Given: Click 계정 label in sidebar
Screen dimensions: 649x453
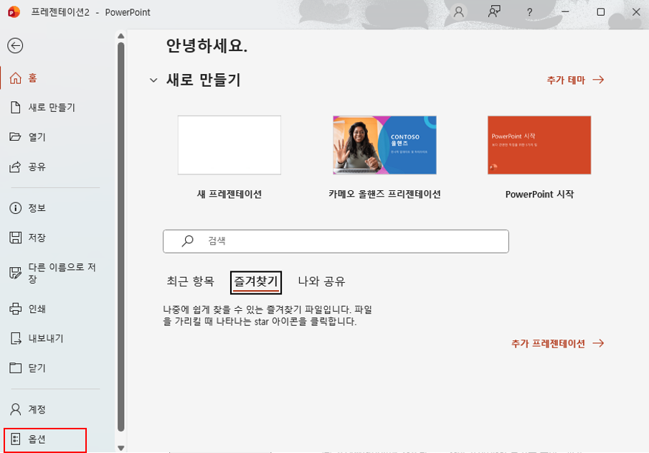Looking at the screenshot, I should click(x=37, y=409).
